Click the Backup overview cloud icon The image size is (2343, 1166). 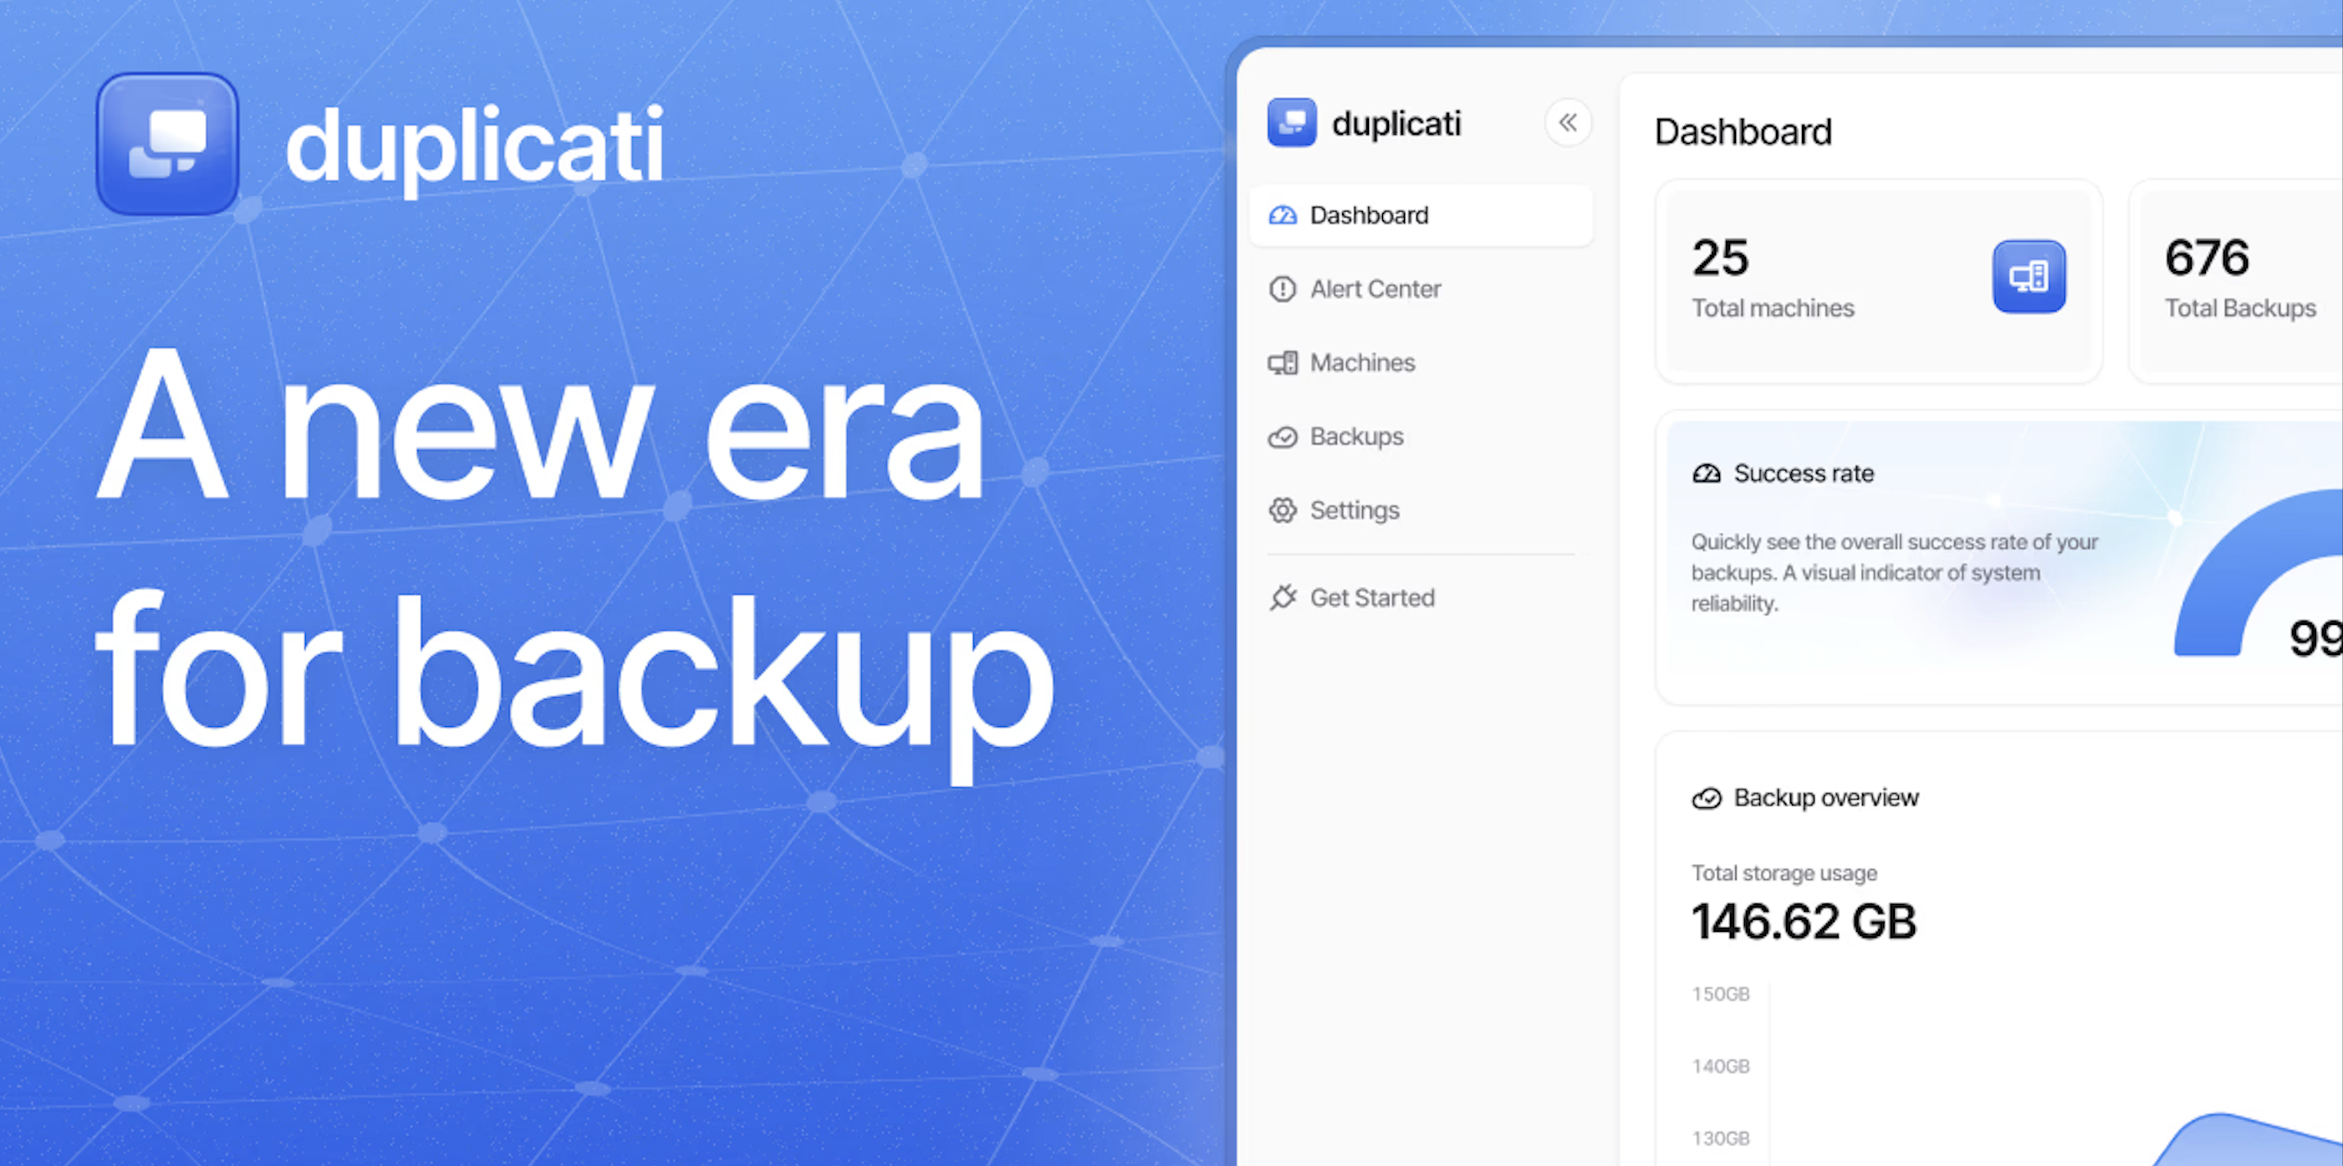pos(1707,799)
